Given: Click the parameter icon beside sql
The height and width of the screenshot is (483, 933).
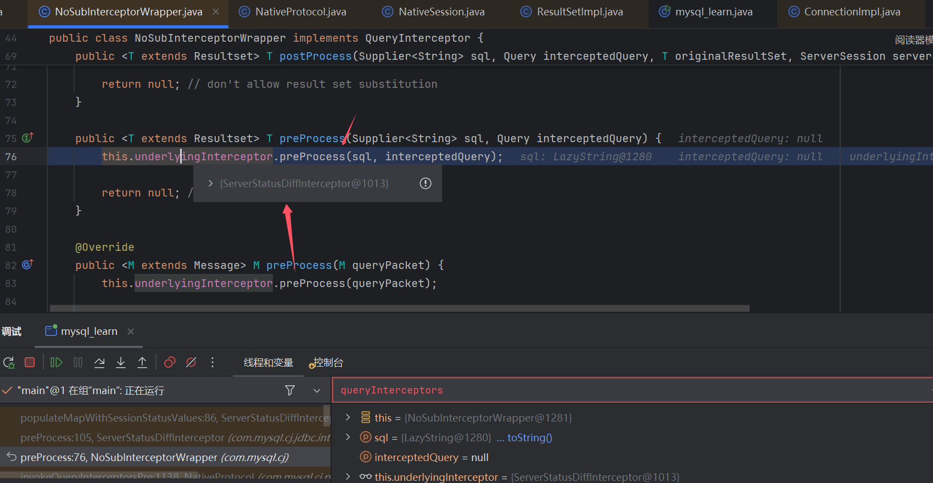Looking at the screenshot, I should point(366,437).
